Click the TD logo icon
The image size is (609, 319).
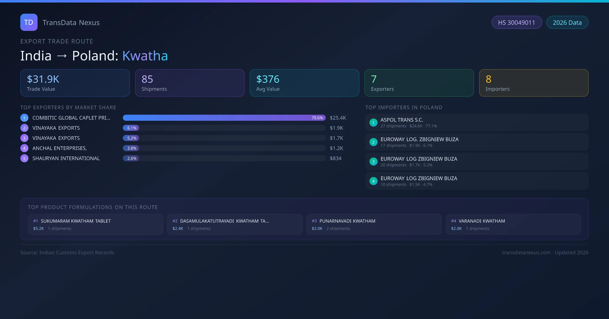(29, 22)
